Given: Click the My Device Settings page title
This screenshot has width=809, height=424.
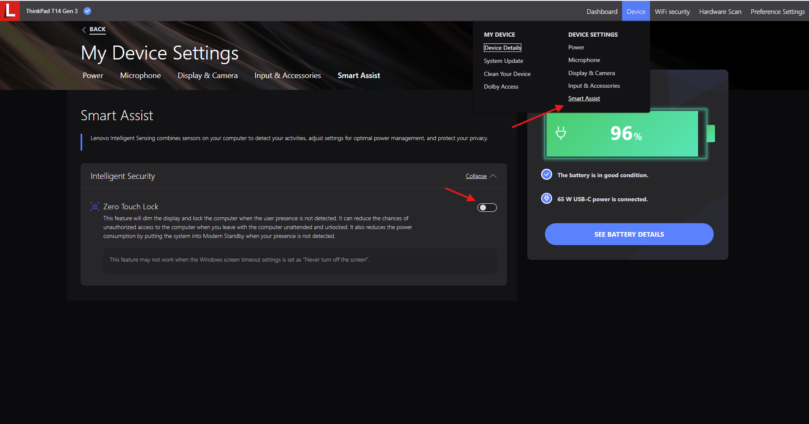Looking at the screenshot, I should coord(160,53).
